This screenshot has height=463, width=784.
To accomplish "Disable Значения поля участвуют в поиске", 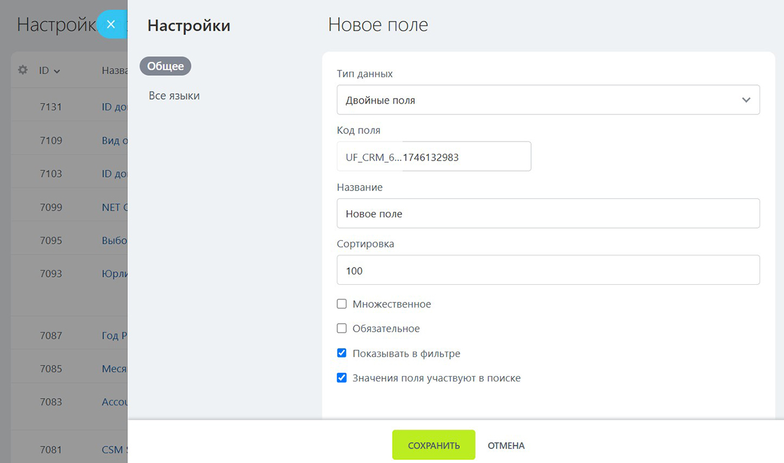I will pyautogui.click(x=342, y=378).
